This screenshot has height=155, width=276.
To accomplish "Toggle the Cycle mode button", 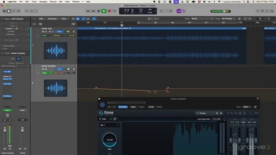I will pos(115,11).
